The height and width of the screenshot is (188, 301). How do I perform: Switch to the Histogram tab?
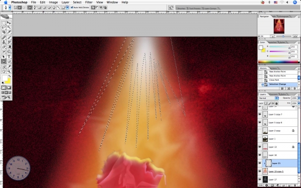coord(283,17)
